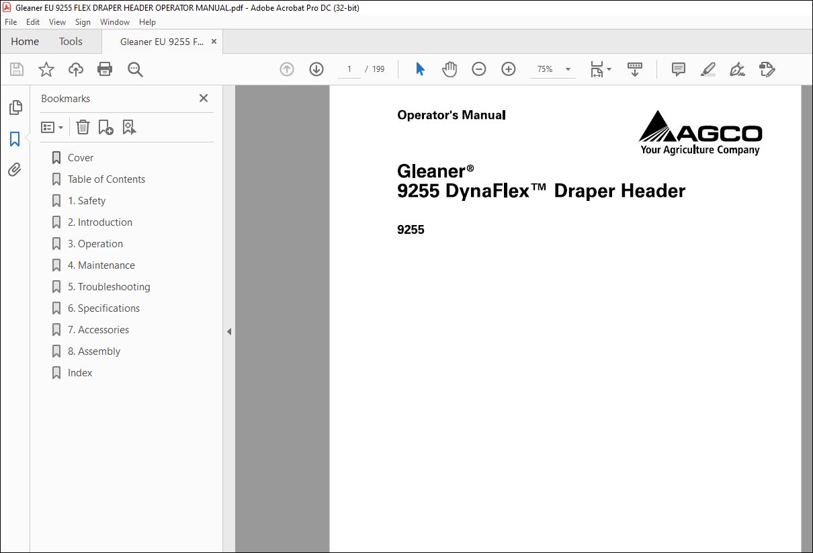Jump to Table of Contents bookmark

(x=106, y=179)
